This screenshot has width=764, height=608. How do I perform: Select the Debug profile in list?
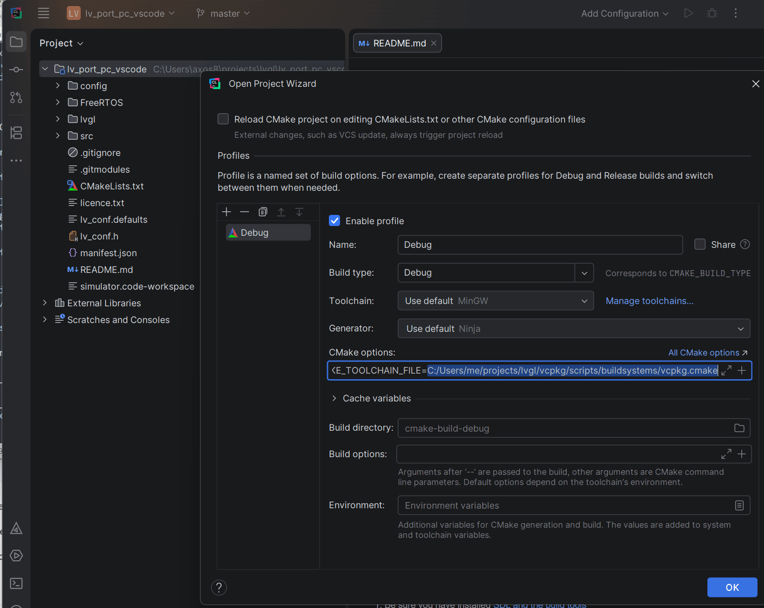point(268,233)
